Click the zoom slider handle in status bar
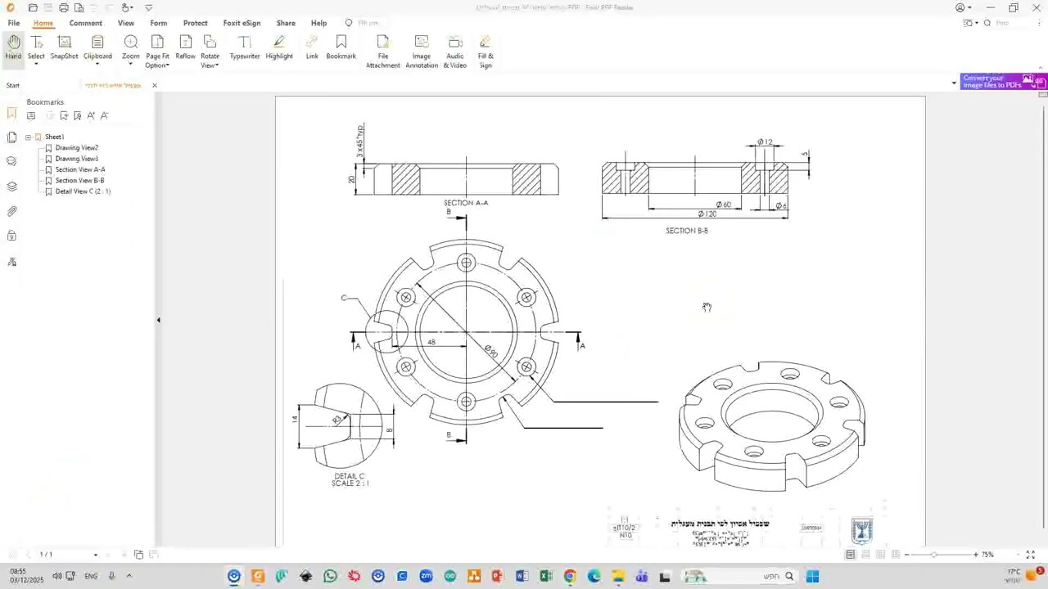The image size is (1048, 589). click(933, 555)
